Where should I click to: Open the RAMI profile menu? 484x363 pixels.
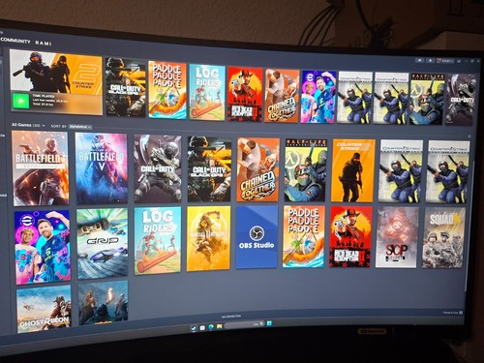click(44, 43)
